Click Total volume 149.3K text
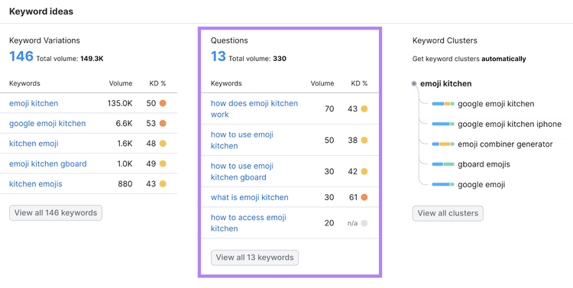The image size is (573, 288). 70,59
